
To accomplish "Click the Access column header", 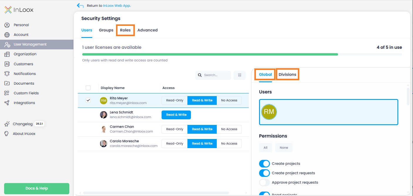I will point(169,88).
